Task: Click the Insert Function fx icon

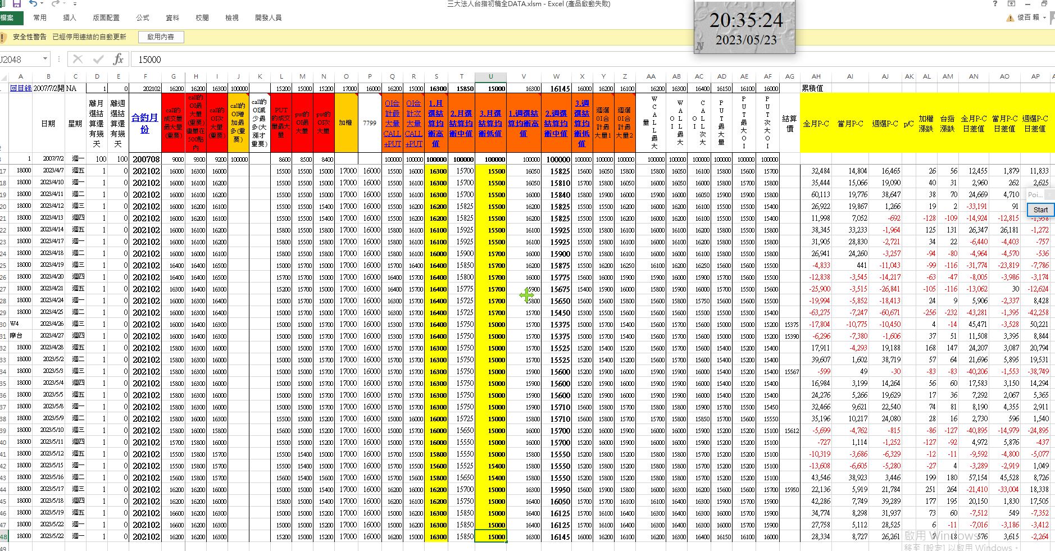Action: click(x=119, y=59)
